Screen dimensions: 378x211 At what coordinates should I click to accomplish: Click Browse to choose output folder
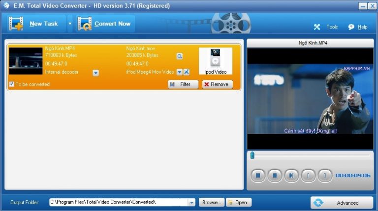pos(212,202)
